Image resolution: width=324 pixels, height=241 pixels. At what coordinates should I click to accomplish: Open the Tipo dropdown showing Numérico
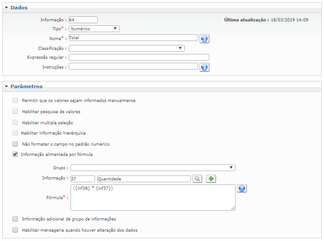[x=94, y=29]
